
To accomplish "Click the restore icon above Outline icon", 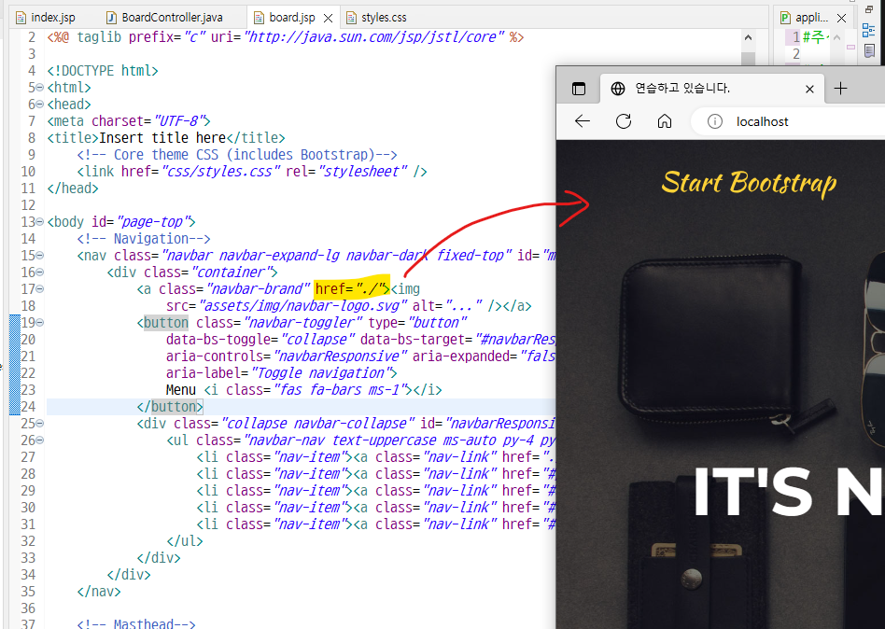I will tap(868, 9).
